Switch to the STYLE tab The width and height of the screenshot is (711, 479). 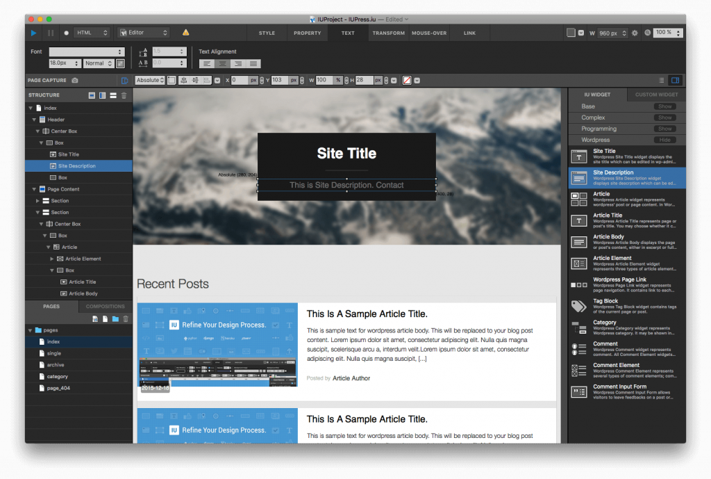coord(267,33)
